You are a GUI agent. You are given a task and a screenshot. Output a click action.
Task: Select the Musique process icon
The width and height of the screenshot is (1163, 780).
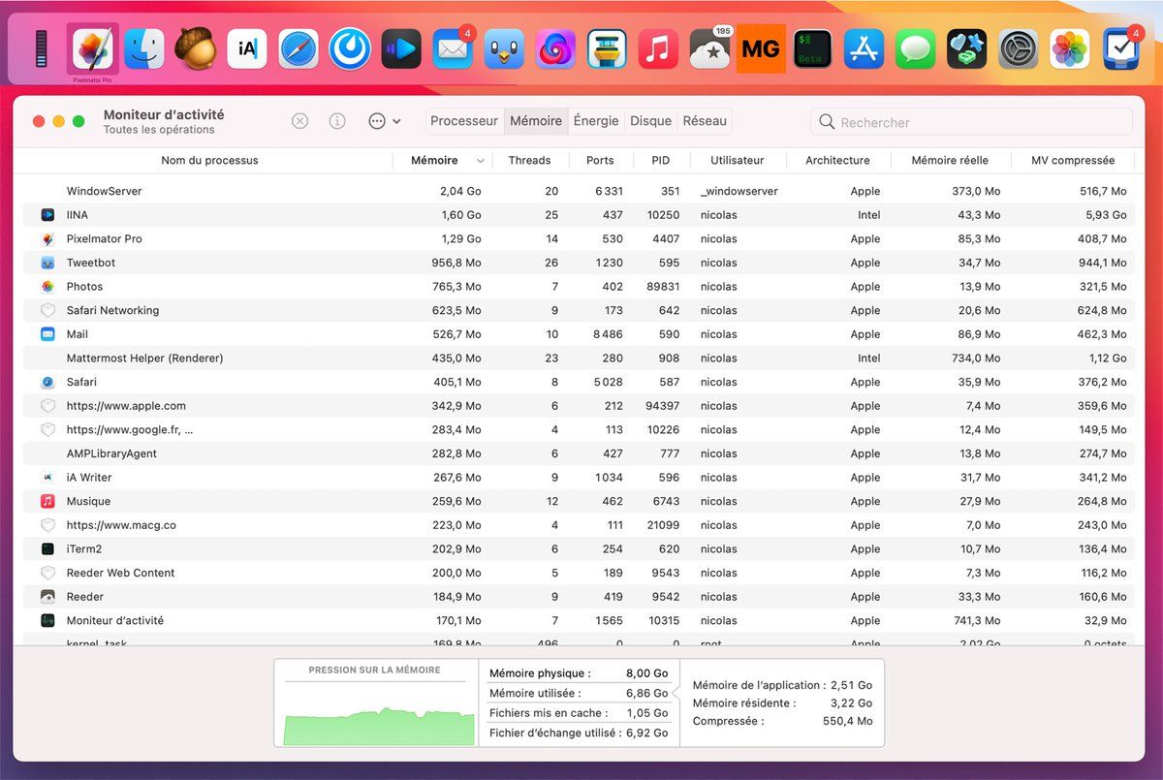47,502
